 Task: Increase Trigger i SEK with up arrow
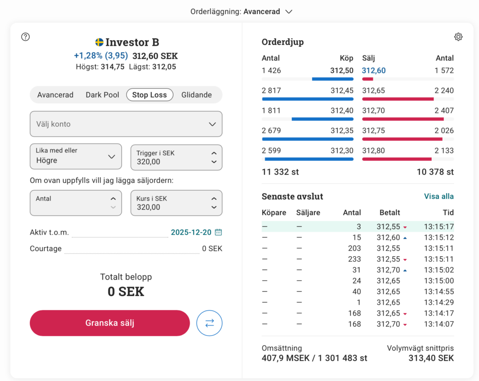pos(214,153)
